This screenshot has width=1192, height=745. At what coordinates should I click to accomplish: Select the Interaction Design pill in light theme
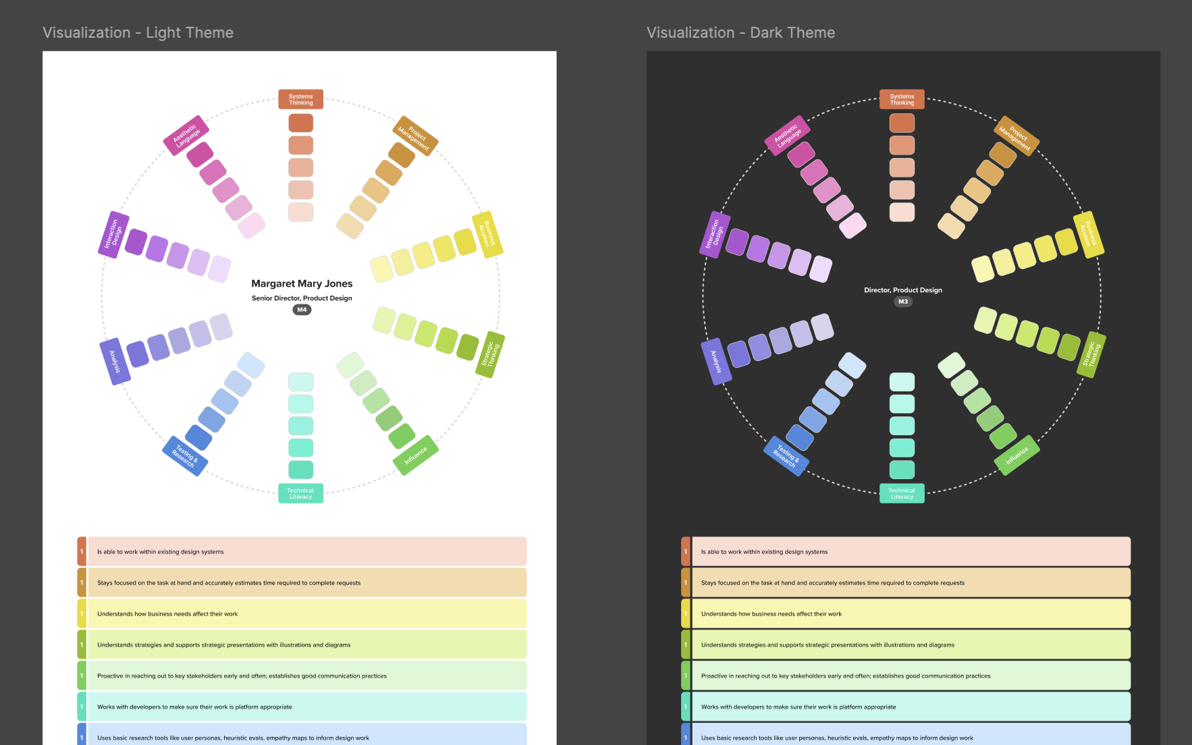pyautogui.click(x=112, y=234)
